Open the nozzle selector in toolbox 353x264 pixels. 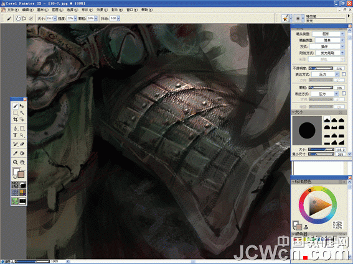click(x=22, y=201)
